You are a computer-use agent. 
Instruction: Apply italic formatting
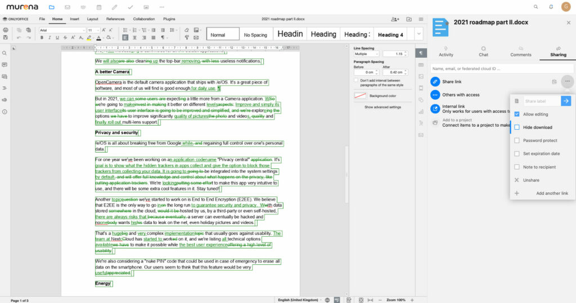tap(49, 38)
